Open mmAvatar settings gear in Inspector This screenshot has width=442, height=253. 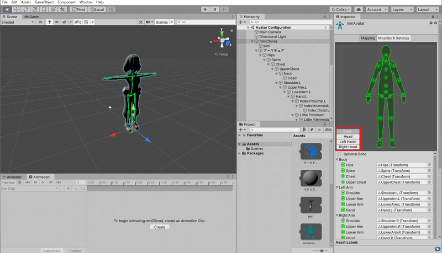click(435, 23)
